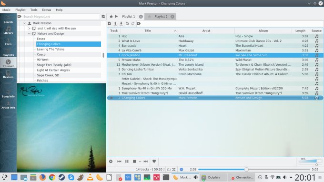
Task: Select the What Is Love row
Action: (x=215, y=40)
